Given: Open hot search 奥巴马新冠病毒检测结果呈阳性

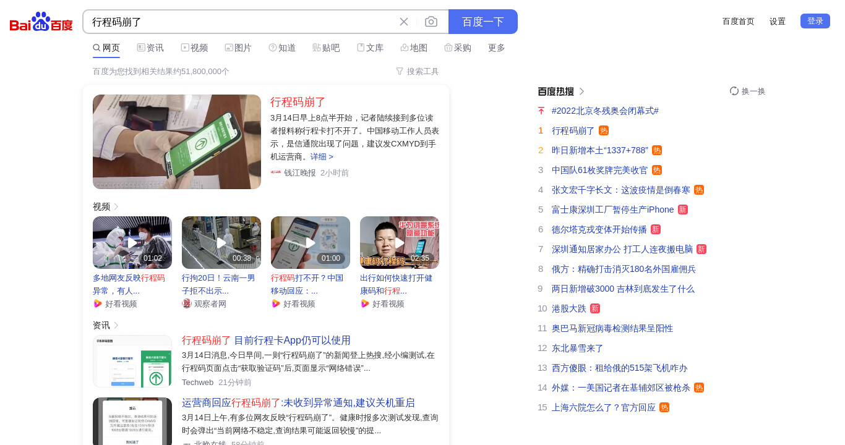Looking at the screenshot, I should (x=612, y=328).
